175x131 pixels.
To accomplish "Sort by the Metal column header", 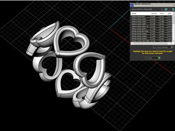I will click(141, 13).
